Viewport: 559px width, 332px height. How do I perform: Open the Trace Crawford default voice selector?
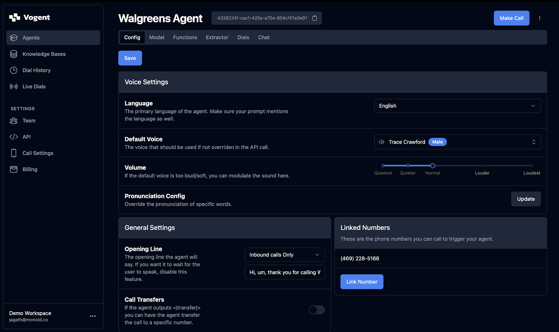coord(457,142)
